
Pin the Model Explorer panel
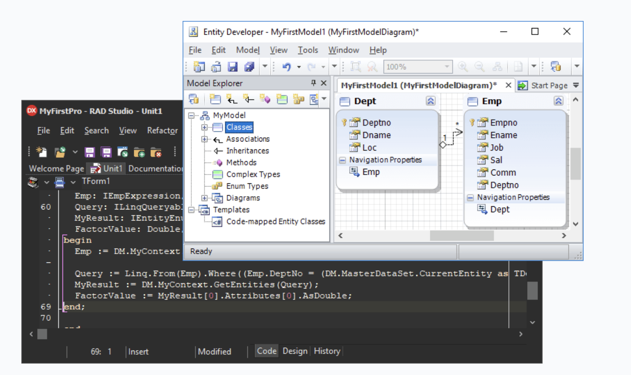pos(313,83)
